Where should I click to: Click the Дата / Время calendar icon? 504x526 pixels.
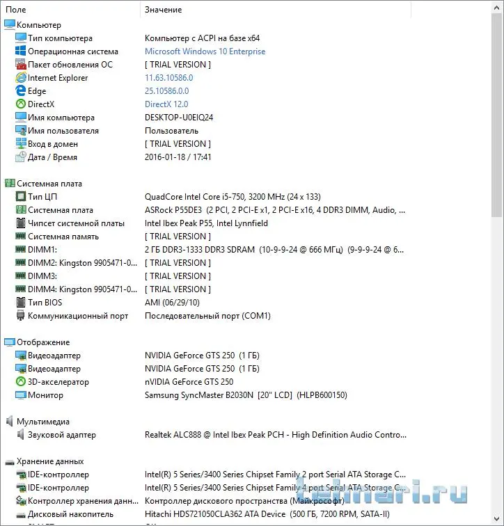[x=20, y=157]
